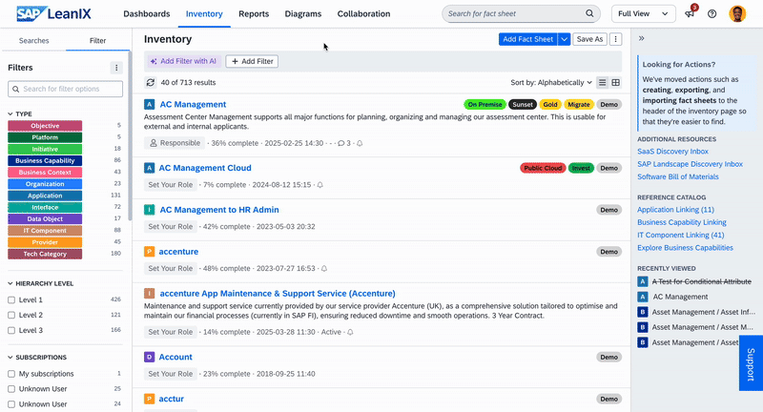Switch to list view
This screenshot has width=763, height=412.
pos(602,83)
